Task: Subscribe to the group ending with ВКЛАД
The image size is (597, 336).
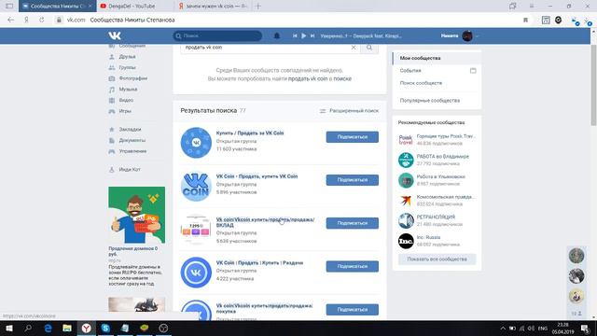Action: (353, 223)
